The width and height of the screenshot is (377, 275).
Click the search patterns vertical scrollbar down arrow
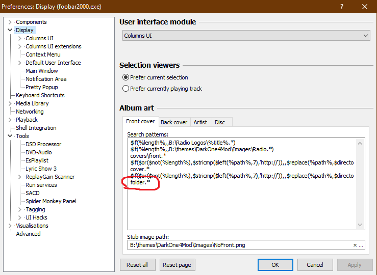[x=360, y=225]
